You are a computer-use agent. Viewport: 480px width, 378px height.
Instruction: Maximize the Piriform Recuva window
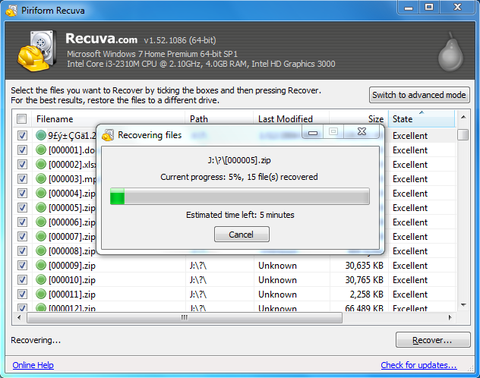point(429,8)
